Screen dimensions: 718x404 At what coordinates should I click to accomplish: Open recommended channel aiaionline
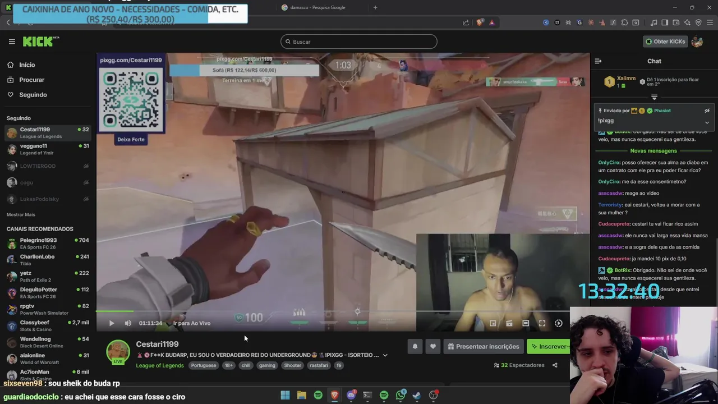click(48, 359)
